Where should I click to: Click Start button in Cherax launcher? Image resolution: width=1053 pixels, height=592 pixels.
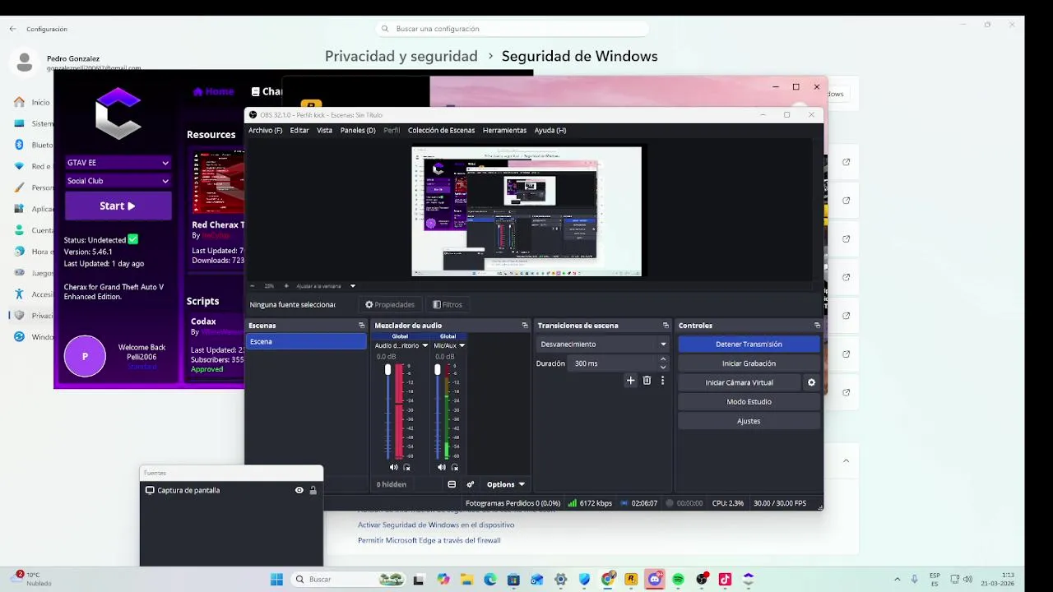pos(118,206)
